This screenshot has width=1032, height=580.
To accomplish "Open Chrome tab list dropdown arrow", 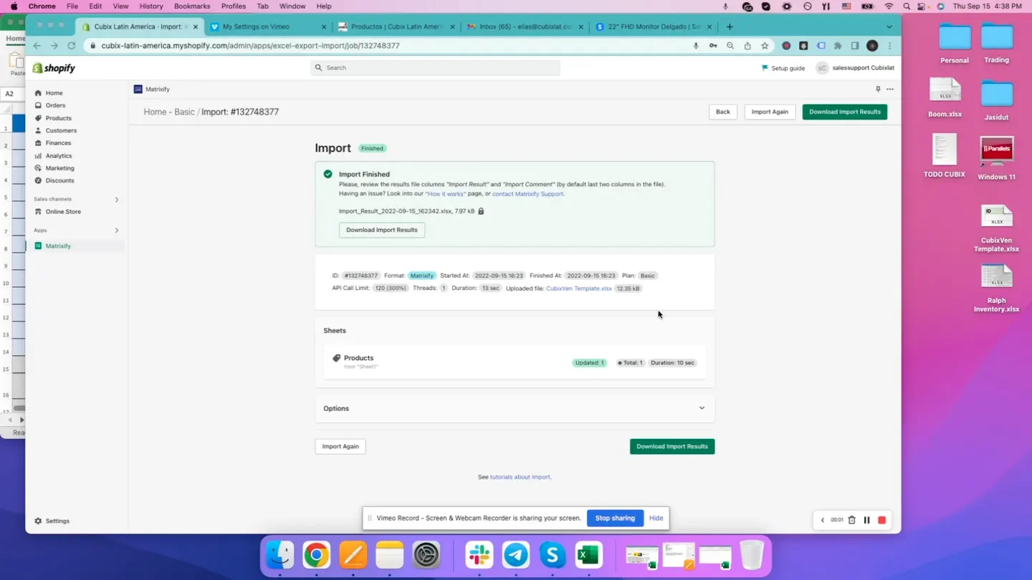I will pyautogui.click(x=889, y=27).
